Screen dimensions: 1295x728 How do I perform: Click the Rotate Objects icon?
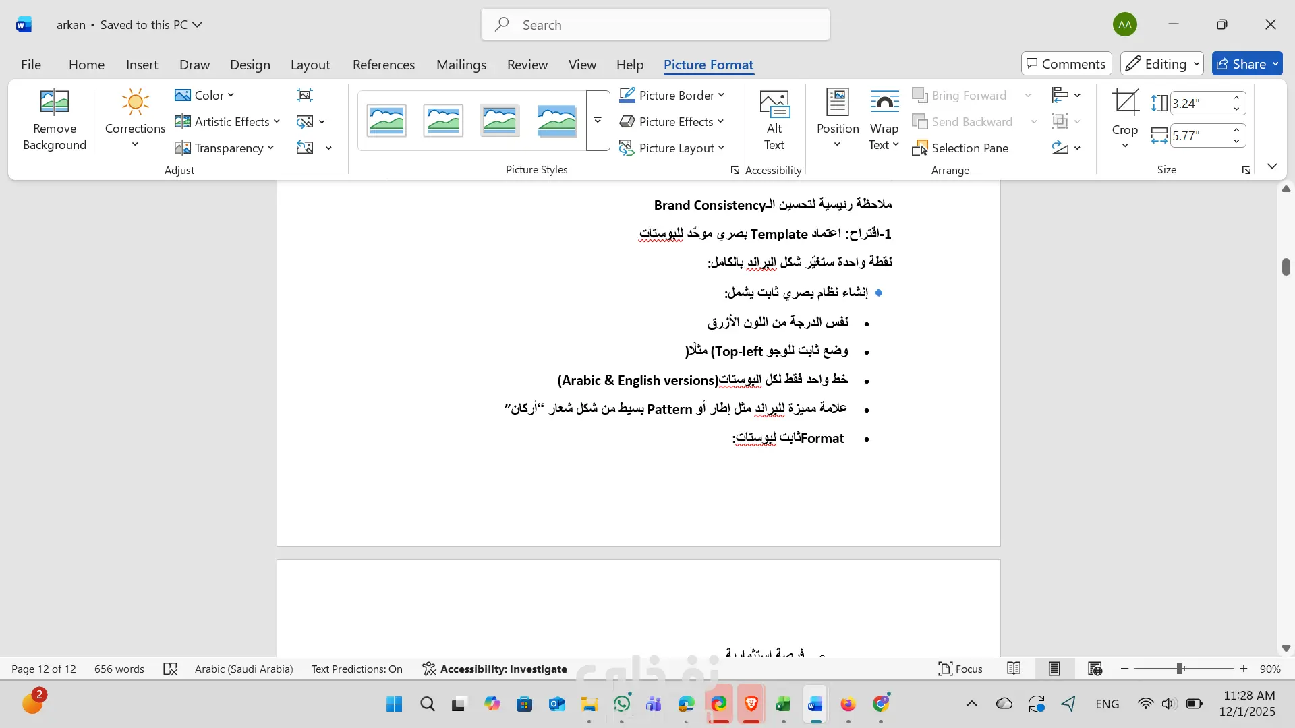1061,148
